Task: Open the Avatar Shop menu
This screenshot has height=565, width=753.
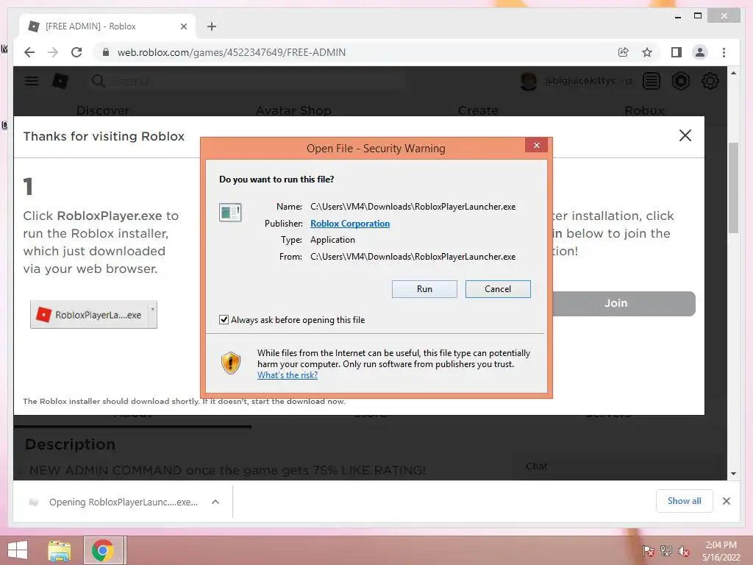Action: coord(293,110)
